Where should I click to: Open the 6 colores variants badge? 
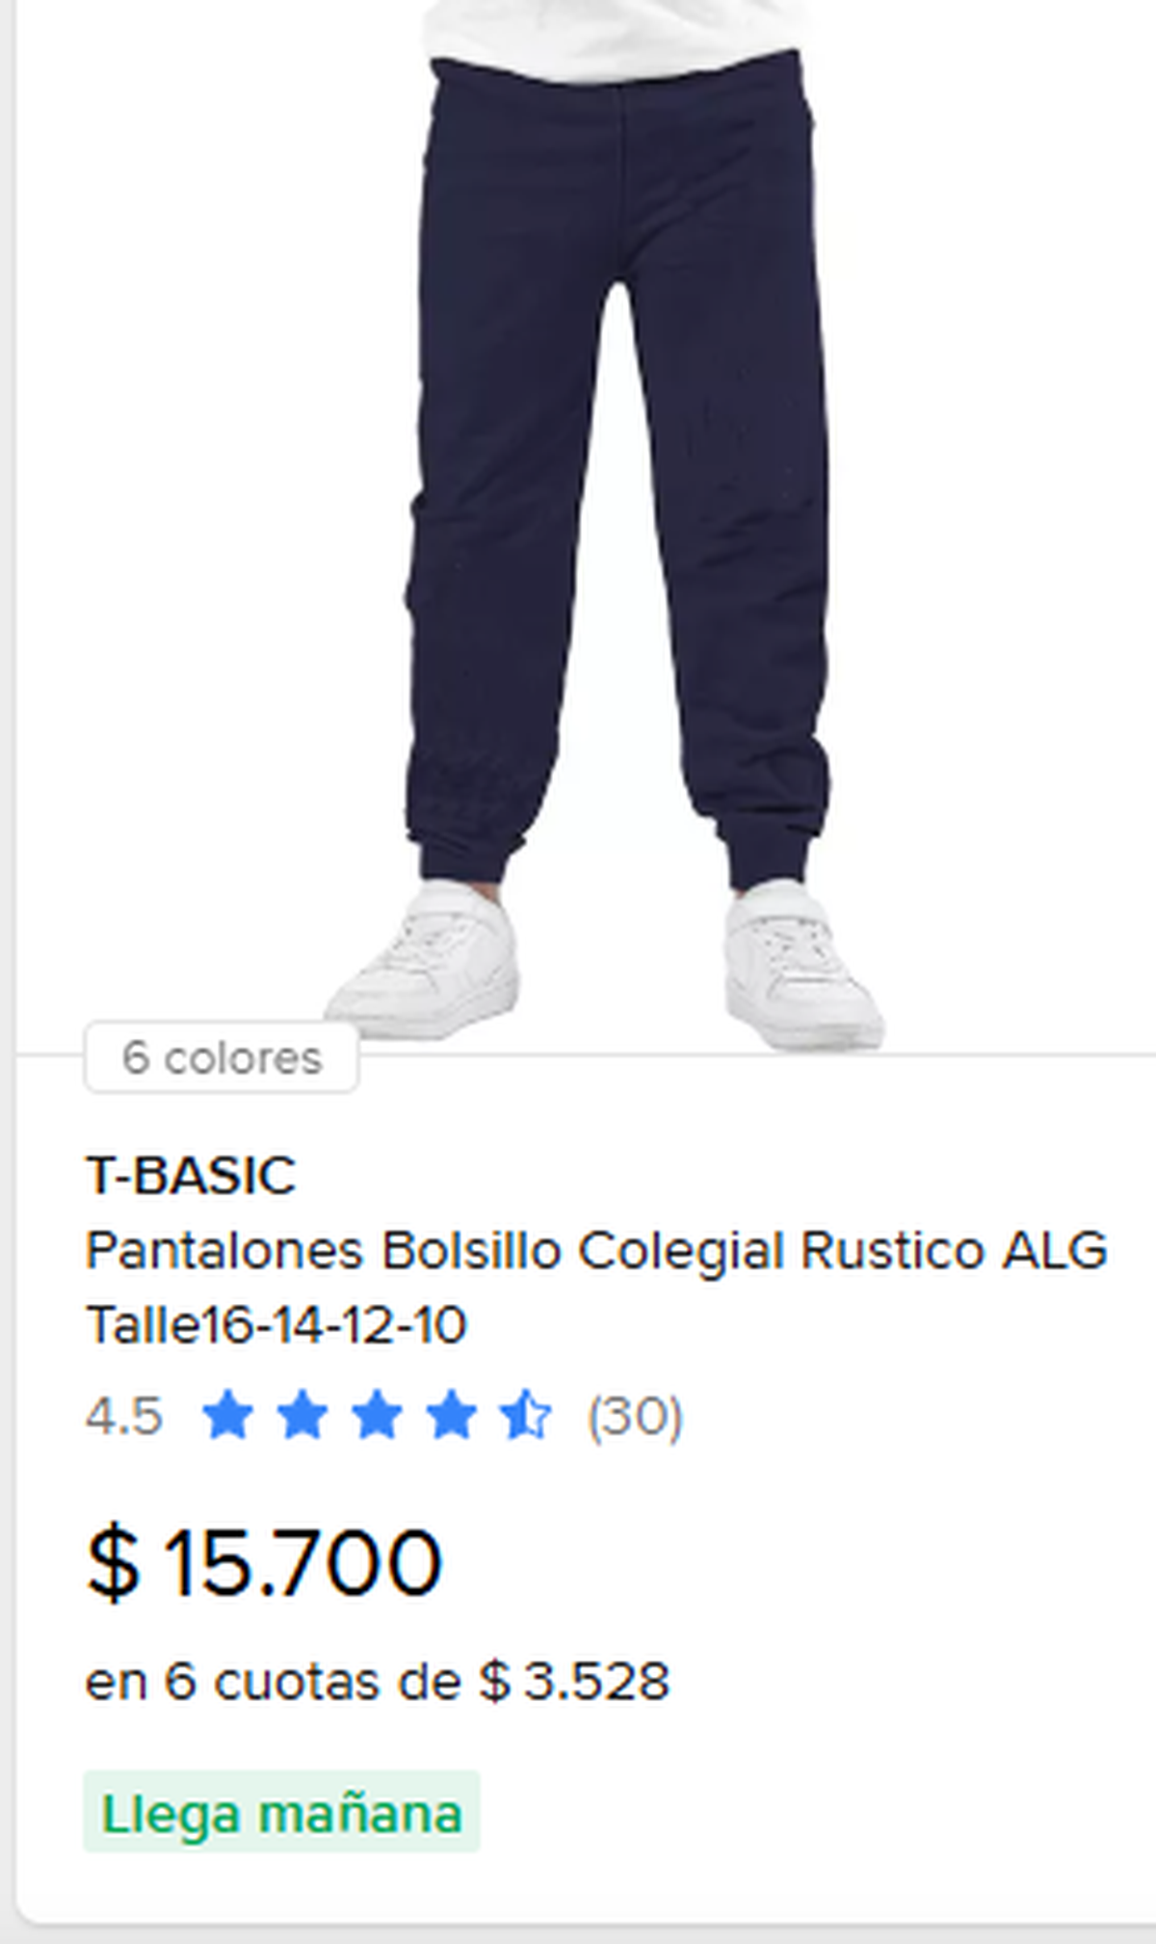click(x=222, y=1057)
